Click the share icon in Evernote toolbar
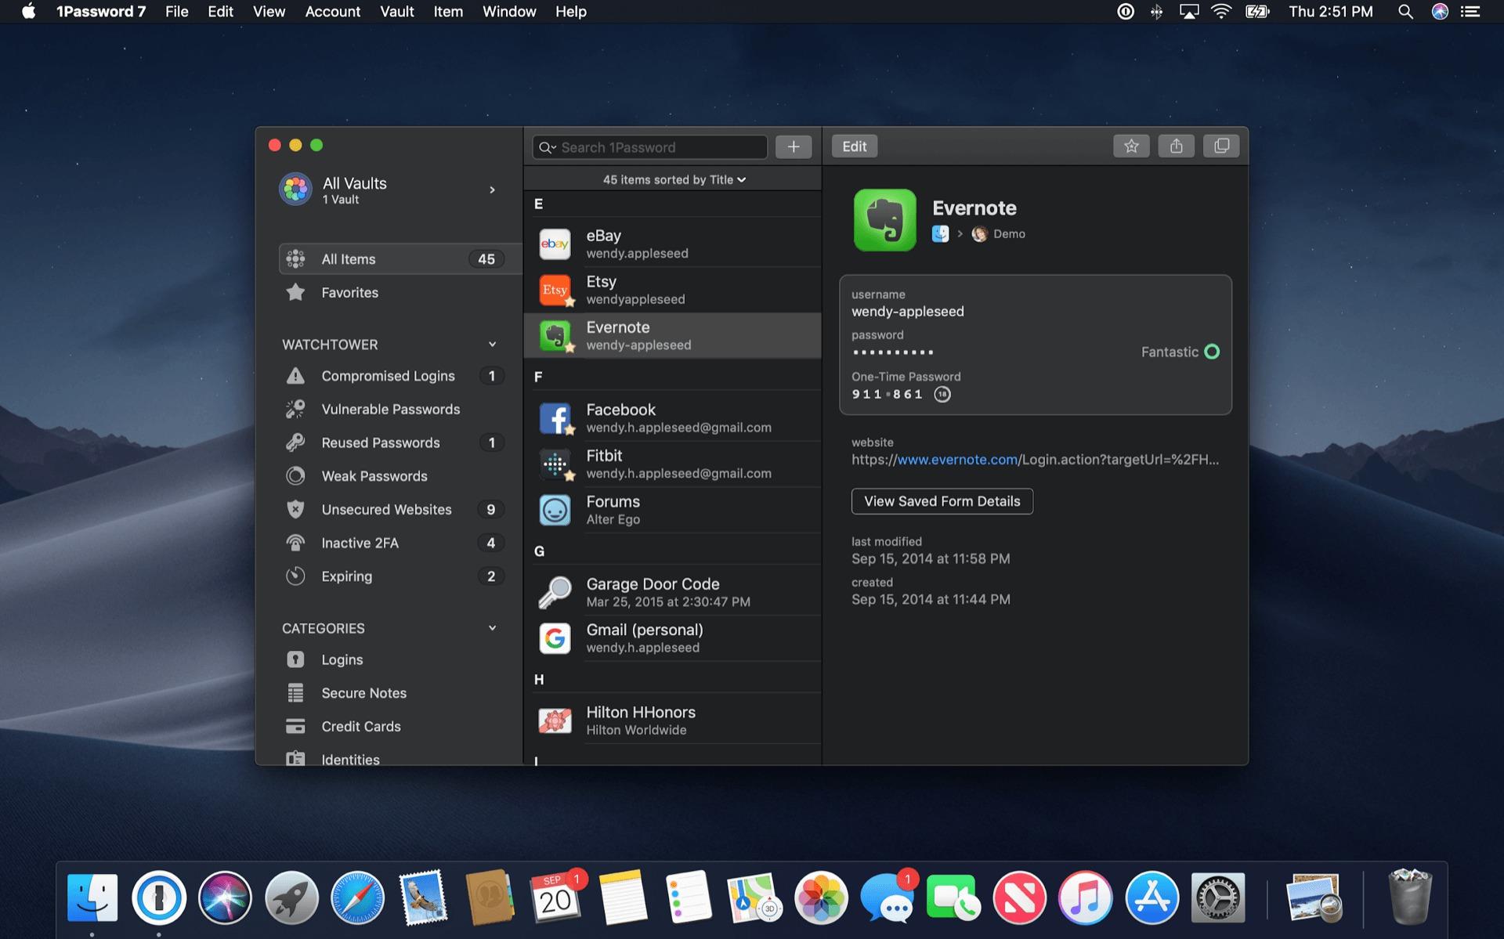Screen dimensions: 1504x939 coord(1175,145)
